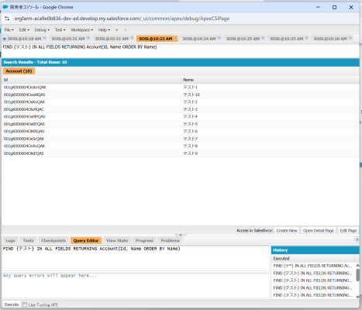Open the Checkpoints tab
This screenshot has width=362, height=310.
(x=53, y=240)
